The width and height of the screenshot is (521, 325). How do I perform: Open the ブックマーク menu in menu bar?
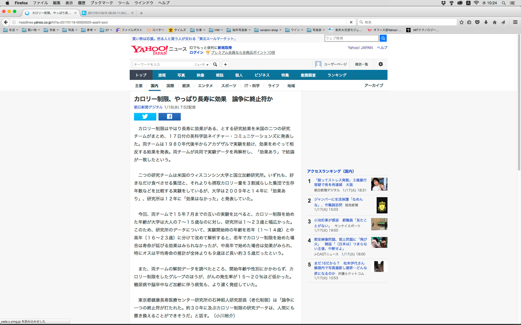pos(101,3)
